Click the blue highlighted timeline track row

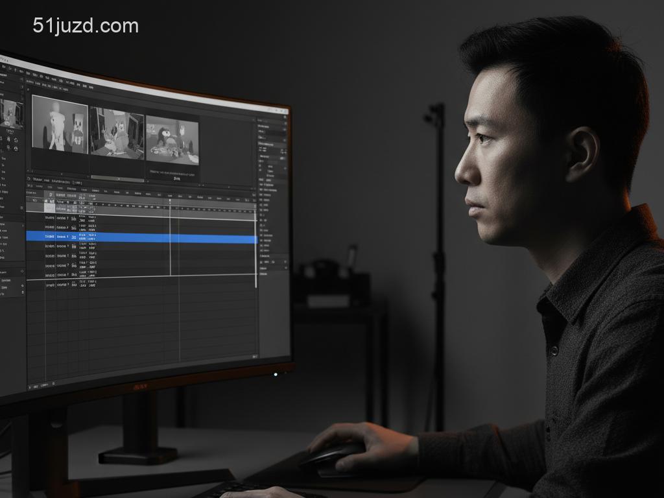(x=162, y=239)
